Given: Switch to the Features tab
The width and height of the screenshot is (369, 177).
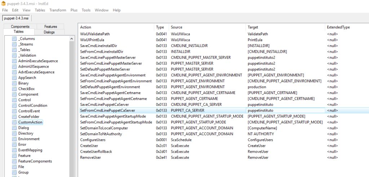Looking at the screenshot, I should pyautogui.click(x=50, y=27).
